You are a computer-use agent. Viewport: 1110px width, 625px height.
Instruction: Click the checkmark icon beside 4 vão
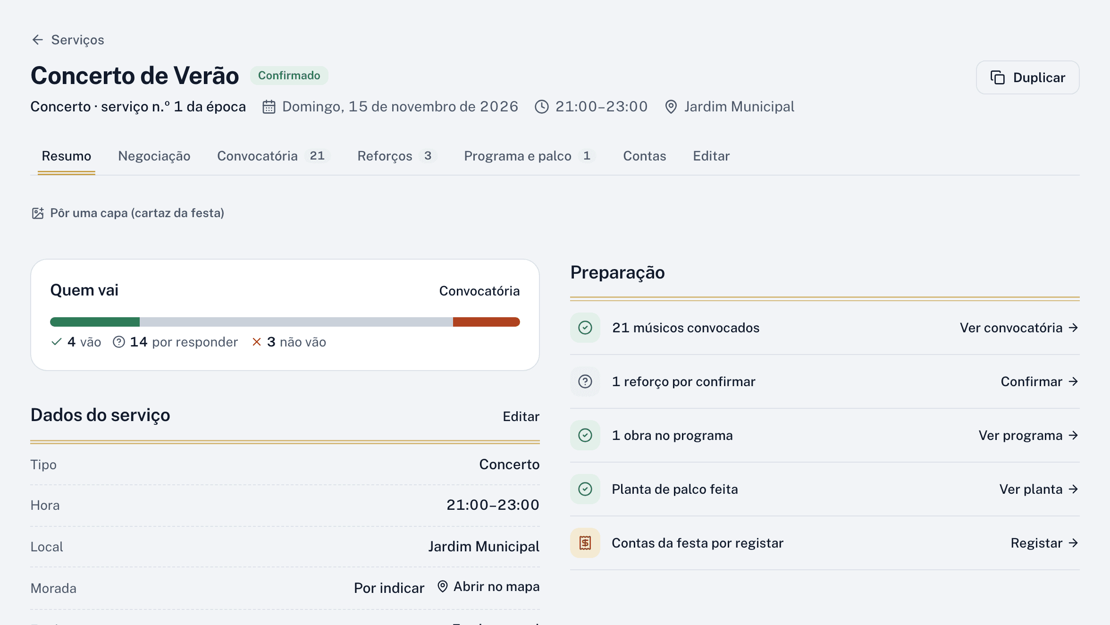click(x=57, y=342)
